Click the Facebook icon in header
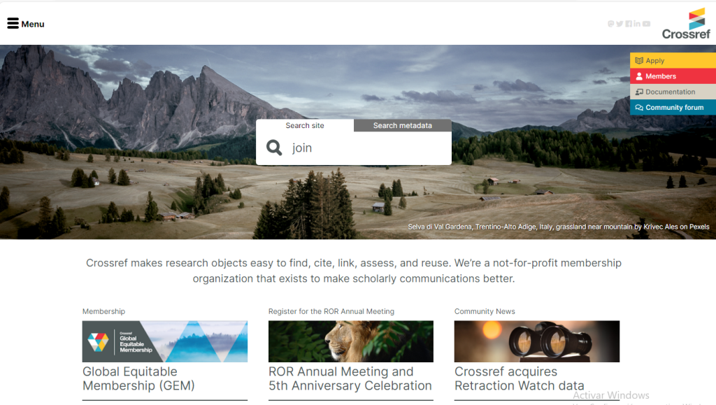716x405 pixels. coord(629,24)
